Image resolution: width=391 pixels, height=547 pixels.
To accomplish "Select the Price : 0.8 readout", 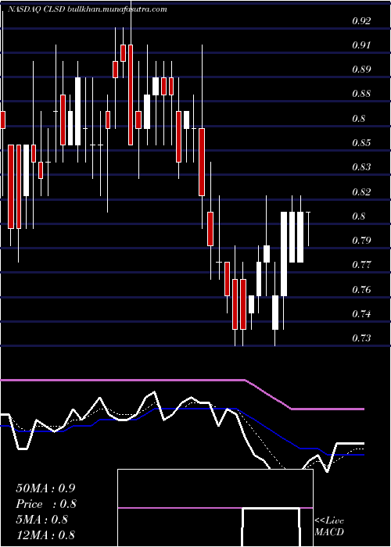I will click(x=46, y=504).
